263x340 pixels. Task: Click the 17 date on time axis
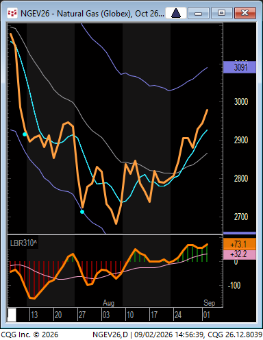(154, 315)
